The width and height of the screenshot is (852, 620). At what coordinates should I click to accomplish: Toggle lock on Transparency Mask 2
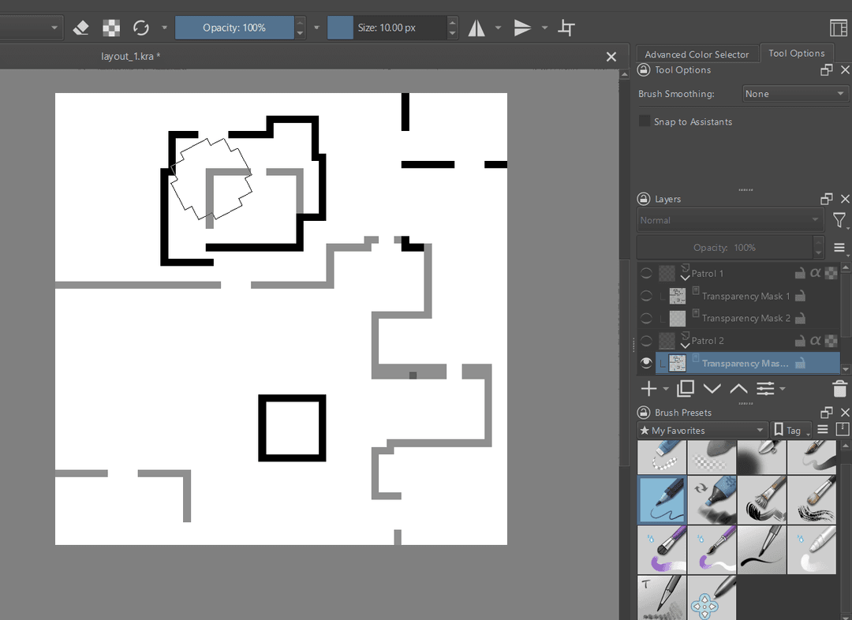pyautogui.click(x=800, y=319)
